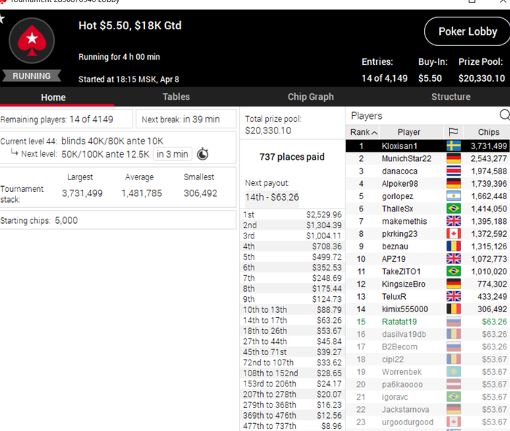
Task: Click Kloxisan1's Sweden flag icon
Action: pos(453,146)
